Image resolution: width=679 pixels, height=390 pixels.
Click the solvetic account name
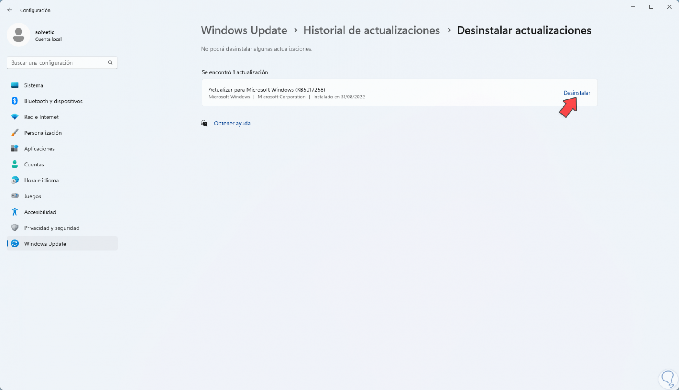(45, 32)
